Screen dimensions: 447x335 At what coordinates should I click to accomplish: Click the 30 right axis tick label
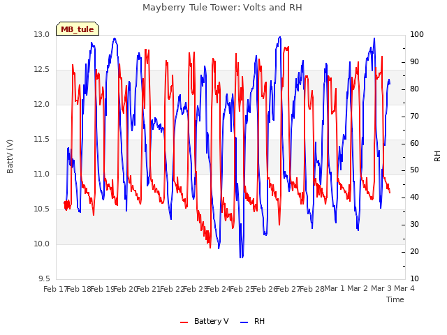[x=414, y=225]
